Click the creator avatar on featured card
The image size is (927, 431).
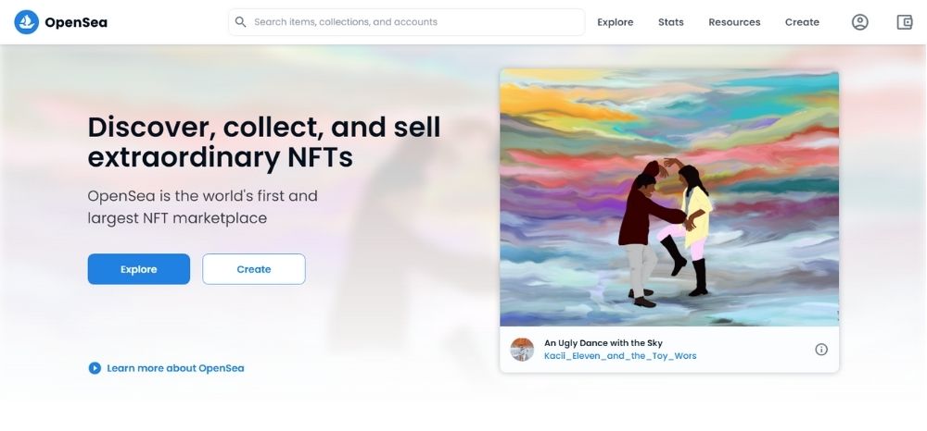523,350
